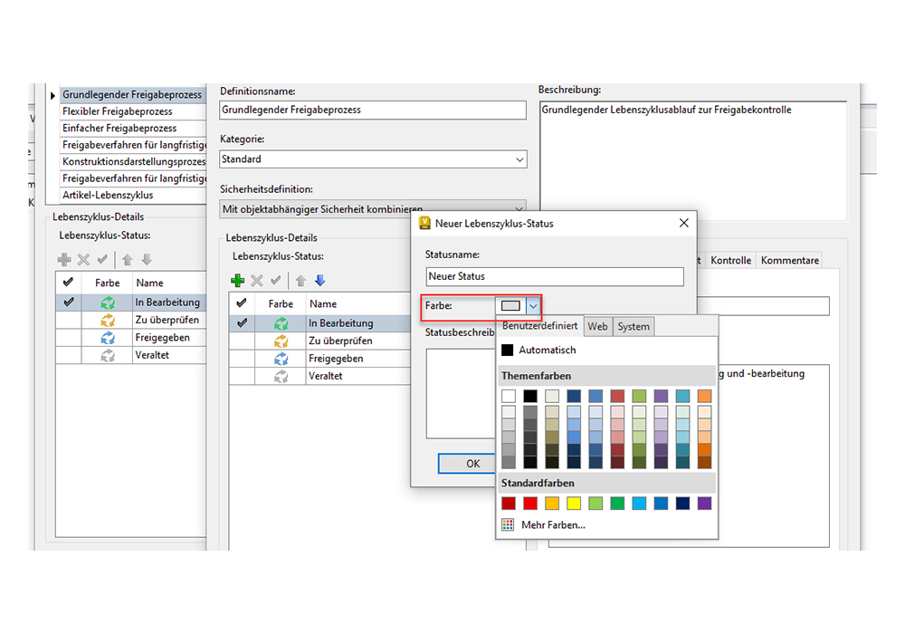Screen dimensions: 905x634
Task: Click the gray delete X next to green plus
Action: 257,281
